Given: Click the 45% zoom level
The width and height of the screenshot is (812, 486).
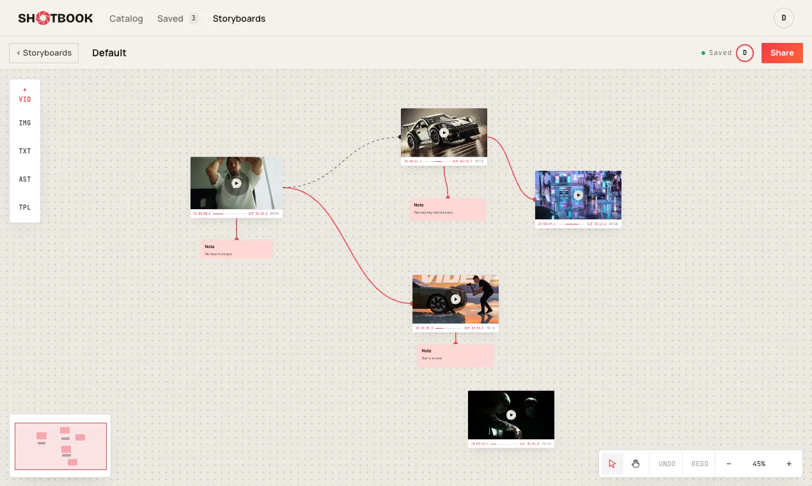Looking at the screenshot, I should [x=759, y=464].
